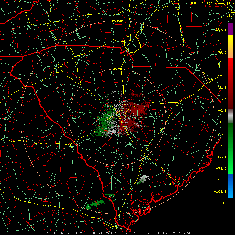
Task: Select the 30.1 velocity scale value
Action: [x=222, y=87]
